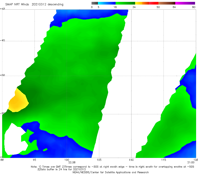The image size is (198, 174).
Task: Click the green 18-34 segment of the color bar
Action: pos(125,3)
